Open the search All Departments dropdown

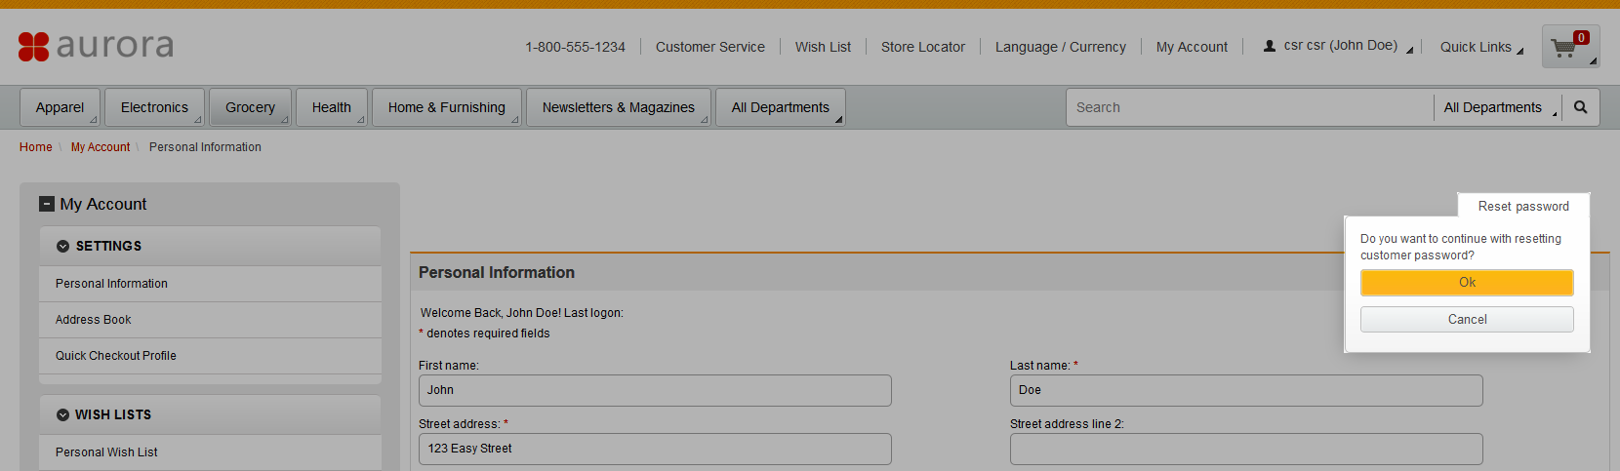point(1500,107)
